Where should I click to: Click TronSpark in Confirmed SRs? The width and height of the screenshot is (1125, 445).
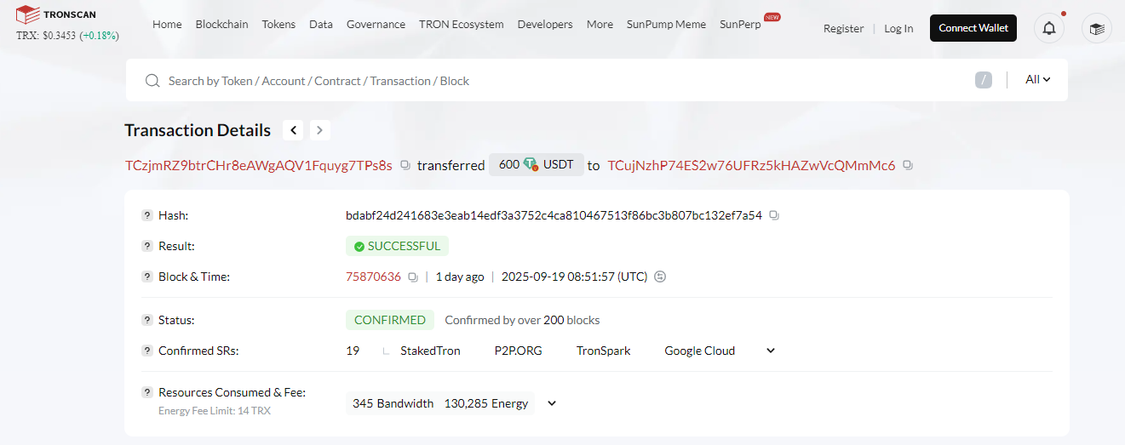(x=604, y=351)
